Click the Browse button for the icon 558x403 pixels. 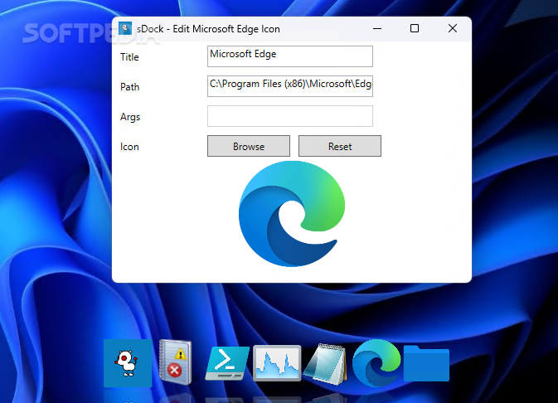point(249,146)
